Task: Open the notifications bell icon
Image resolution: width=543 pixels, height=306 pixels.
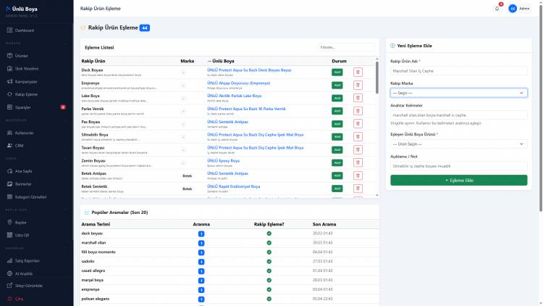Action: [497, 9]
